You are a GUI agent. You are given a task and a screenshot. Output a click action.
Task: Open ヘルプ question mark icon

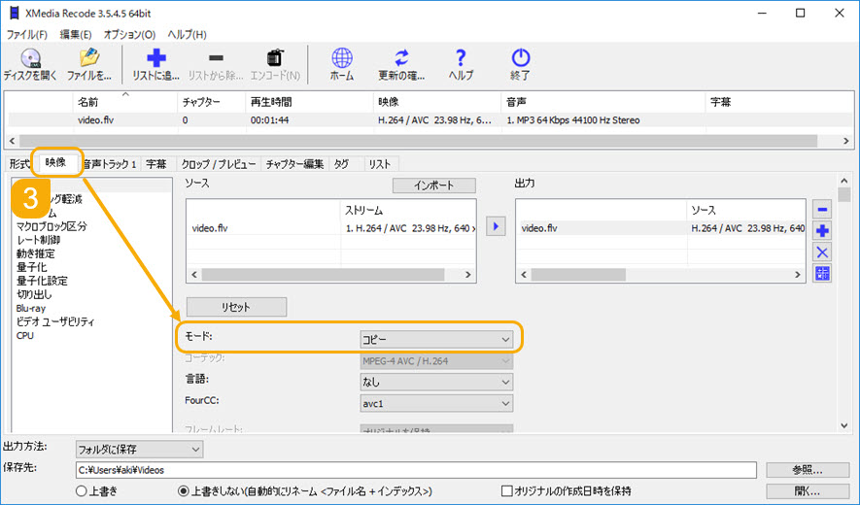pyautogui.click(x=461, y=65)
